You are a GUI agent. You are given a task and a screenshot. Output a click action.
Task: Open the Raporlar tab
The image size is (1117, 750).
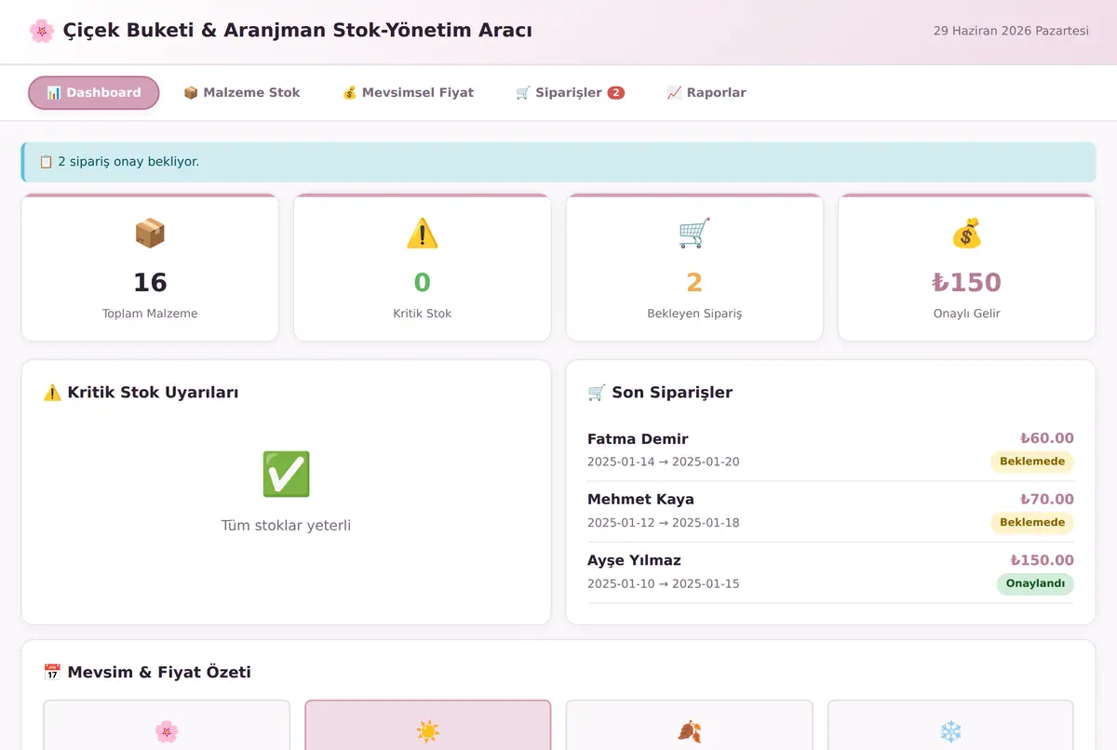tap(707, 93)
